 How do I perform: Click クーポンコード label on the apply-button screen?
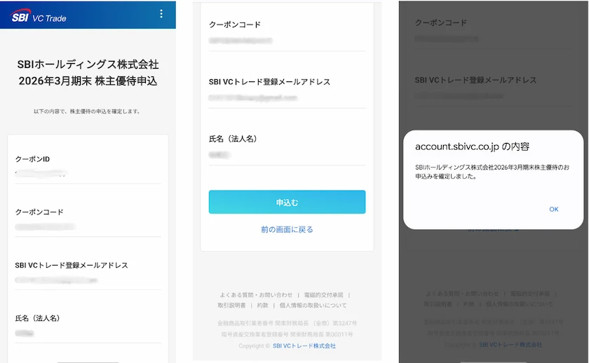pos(235,25)
